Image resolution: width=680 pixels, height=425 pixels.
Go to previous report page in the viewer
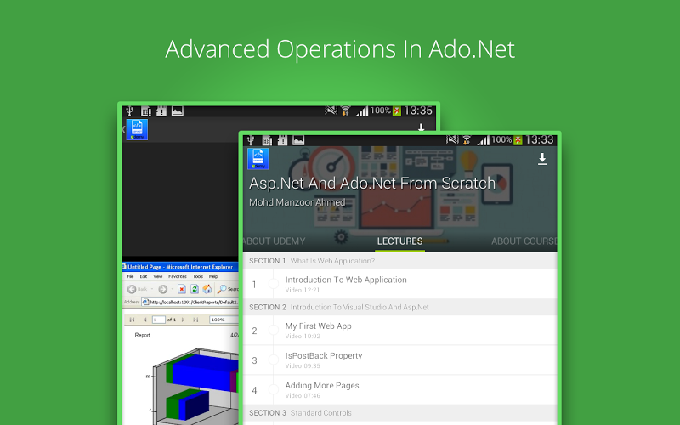(145, 320)
